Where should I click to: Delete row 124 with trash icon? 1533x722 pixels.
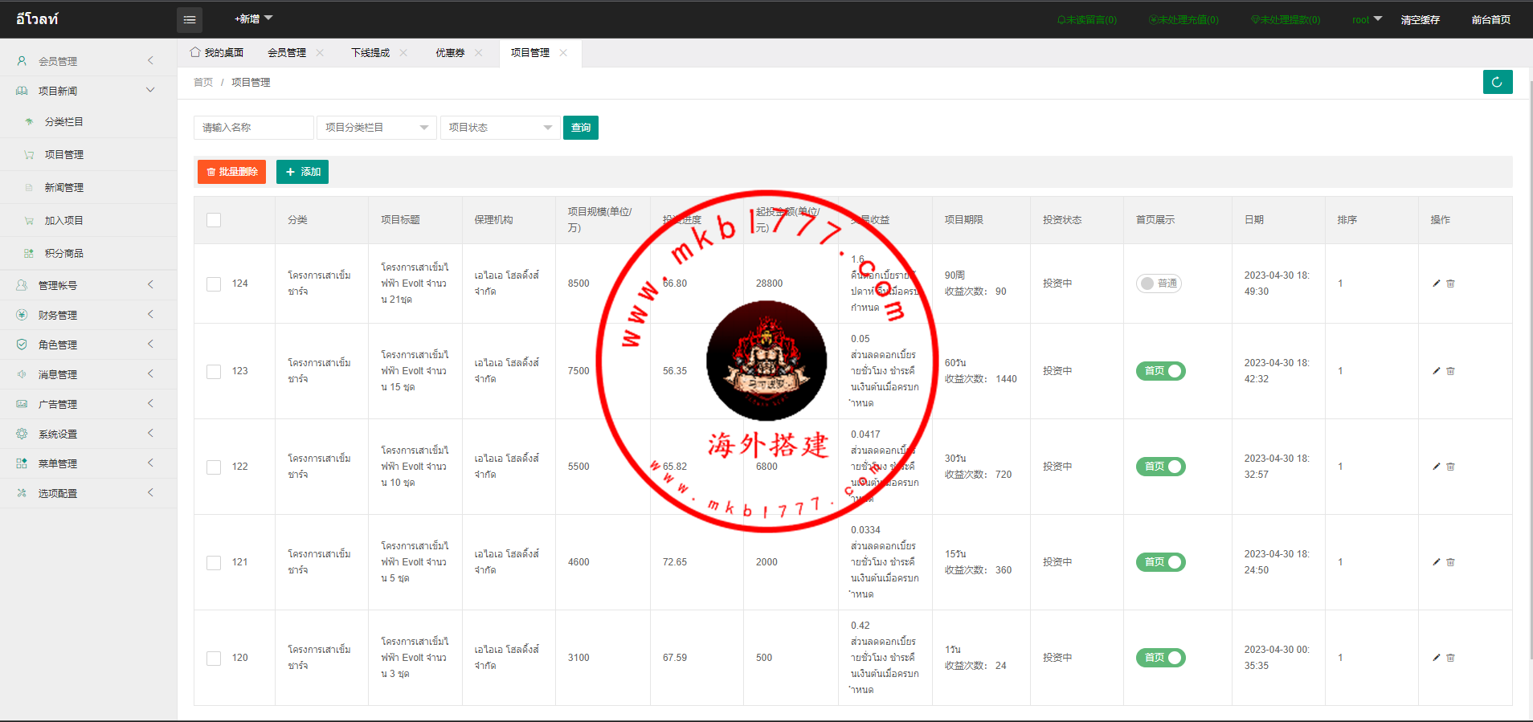1450,283
